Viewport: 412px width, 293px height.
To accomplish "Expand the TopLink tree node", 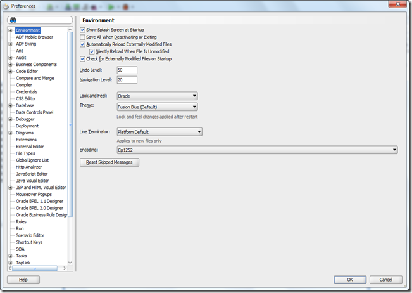I will pos(10,263).
